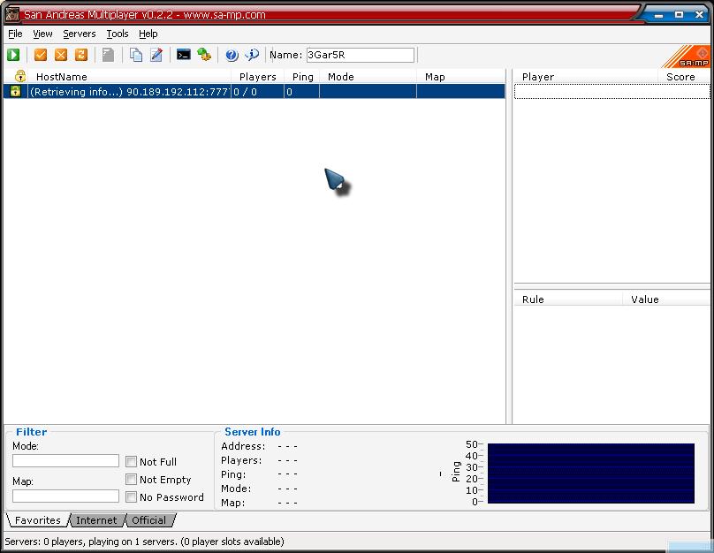Open the View menu
Image resolution: width=714 pixels, height=553 pixels.
click(x=42, y=34)
